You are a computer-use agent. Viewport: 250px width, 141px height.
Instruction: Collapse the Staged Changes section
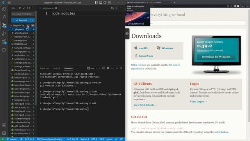tap(11, 25)
